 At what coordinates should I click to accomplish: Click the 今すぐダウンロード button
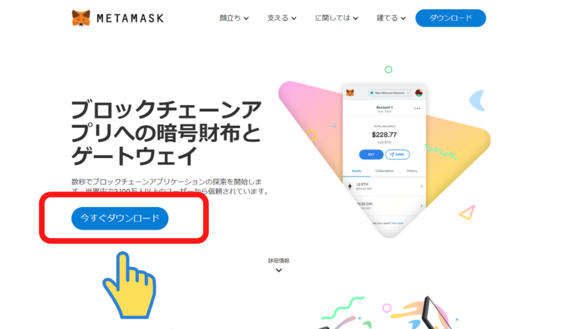[120, 218]
